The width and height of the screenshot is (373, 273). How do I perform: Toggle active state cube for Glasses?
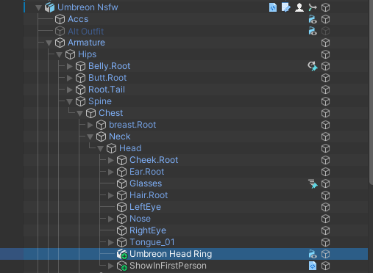point(325,183)
